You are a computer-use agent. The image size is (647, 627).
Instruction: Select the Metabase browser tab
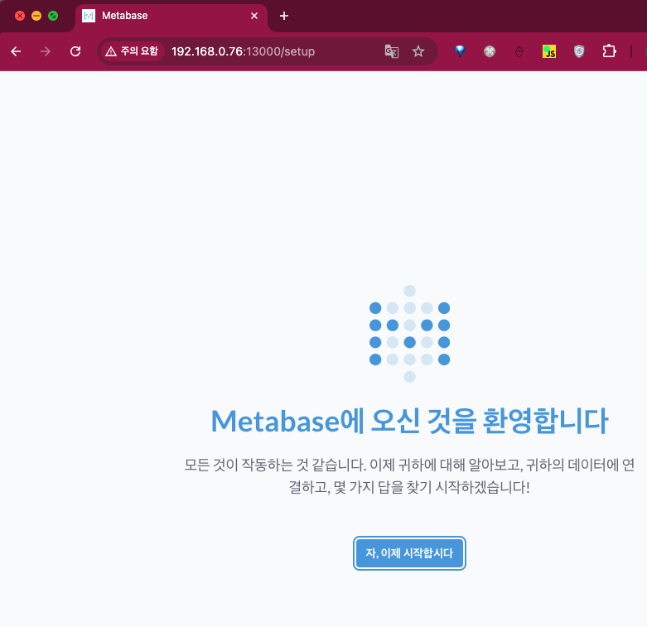click(171, 16)
